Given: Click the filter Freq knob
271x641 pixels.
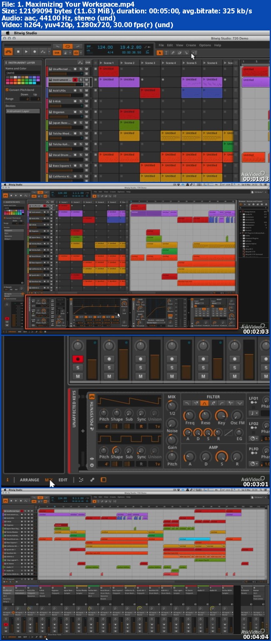Looking at the screenshot, I should pyautogui.click(x=190, y=415).
